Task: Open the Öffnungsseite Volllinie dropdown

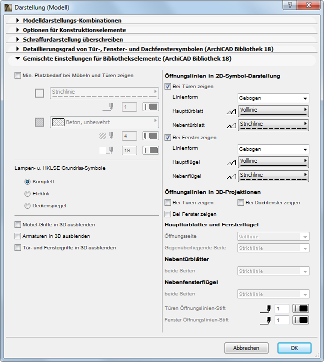Action: [273, 237]
